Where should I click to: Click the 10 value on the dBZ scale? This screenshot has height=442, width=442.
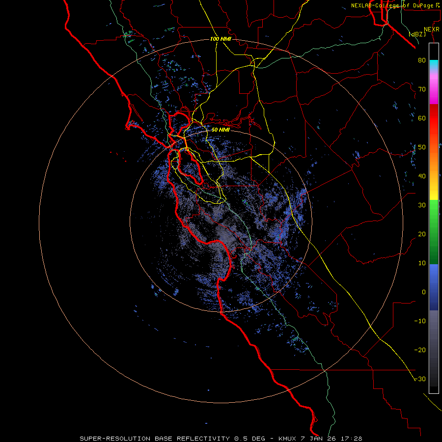422,263
